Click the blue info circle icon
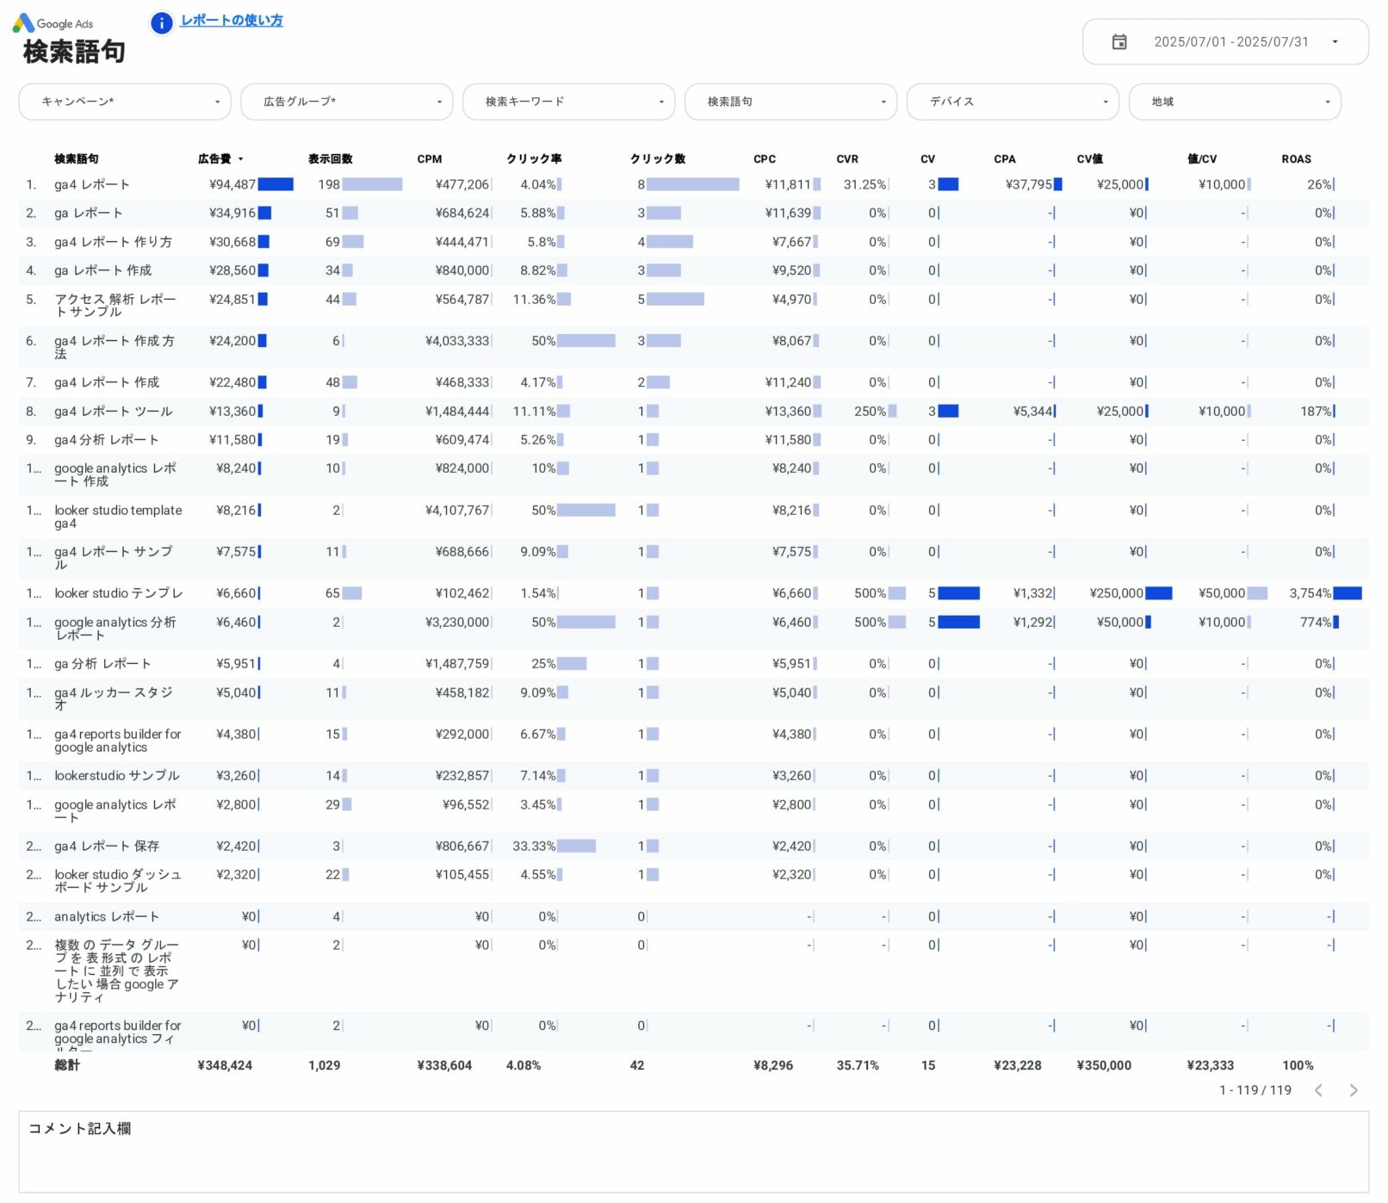The width and height of the screenshot is (1388, 1203). pyautogui.click(x=161, y=23)
